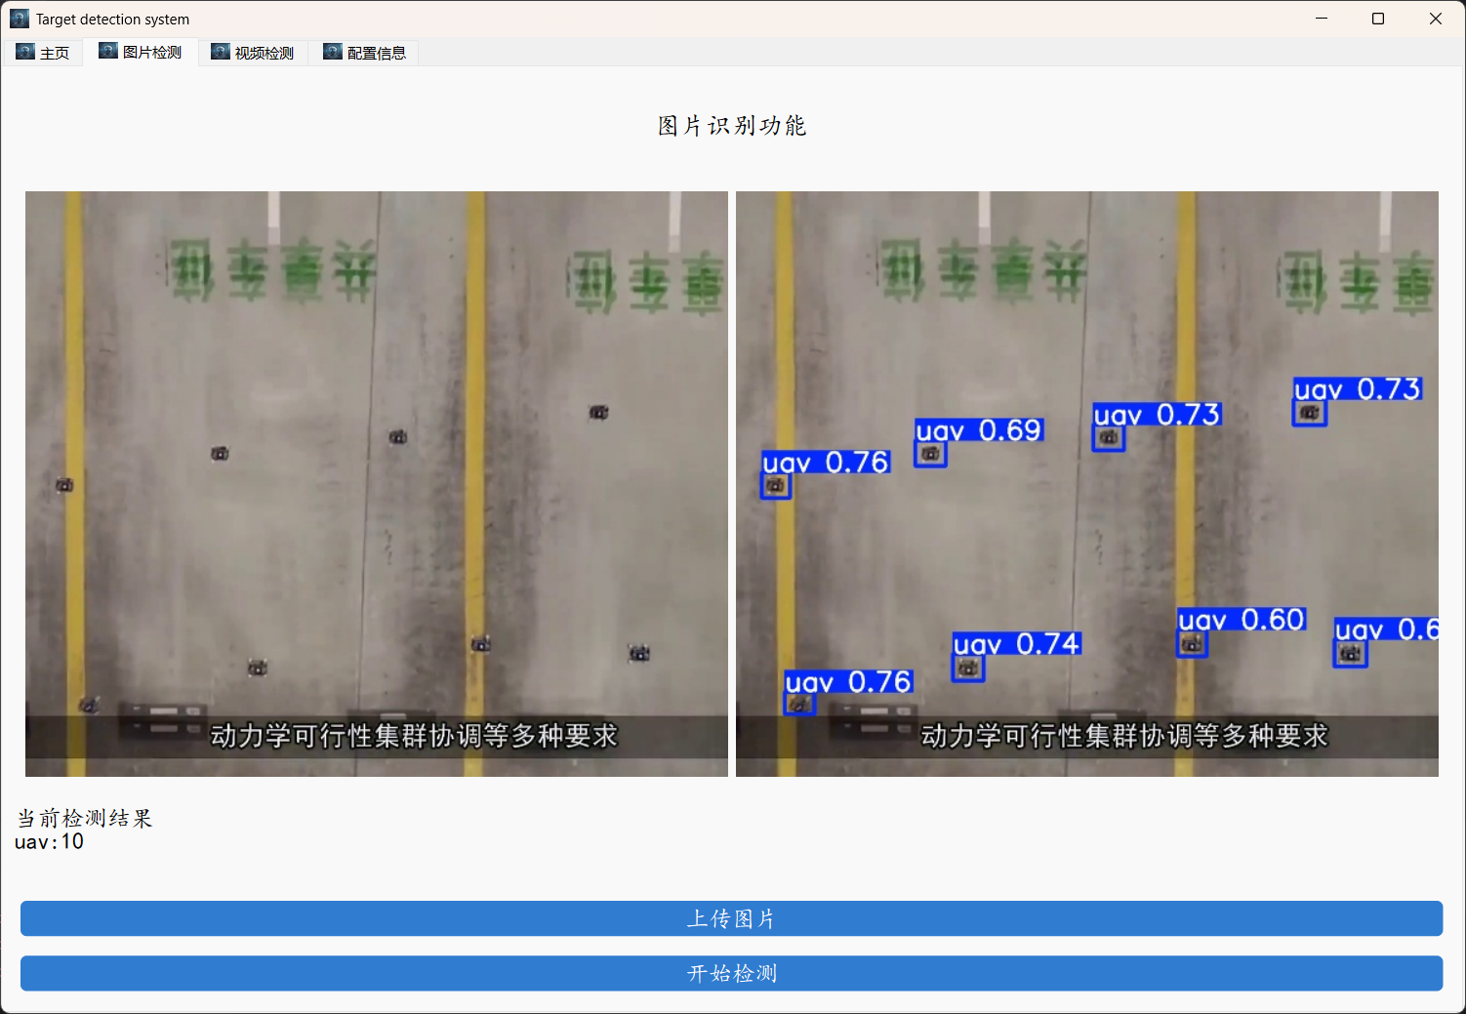Screen dimensions: 1466x1014
Task: Click the icon on the 主页 tab
Action: 25,52
